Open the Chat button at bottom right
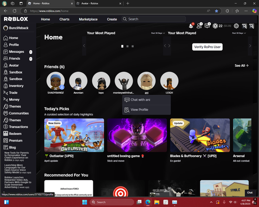 [250, 193]
